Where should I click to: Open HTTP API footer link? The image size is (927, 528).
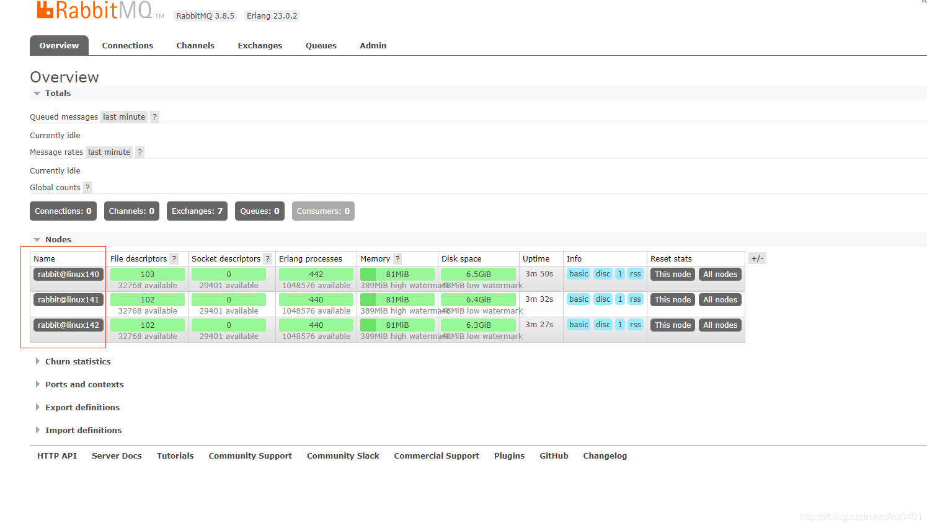pyautogui.click(x=57, y=456)
